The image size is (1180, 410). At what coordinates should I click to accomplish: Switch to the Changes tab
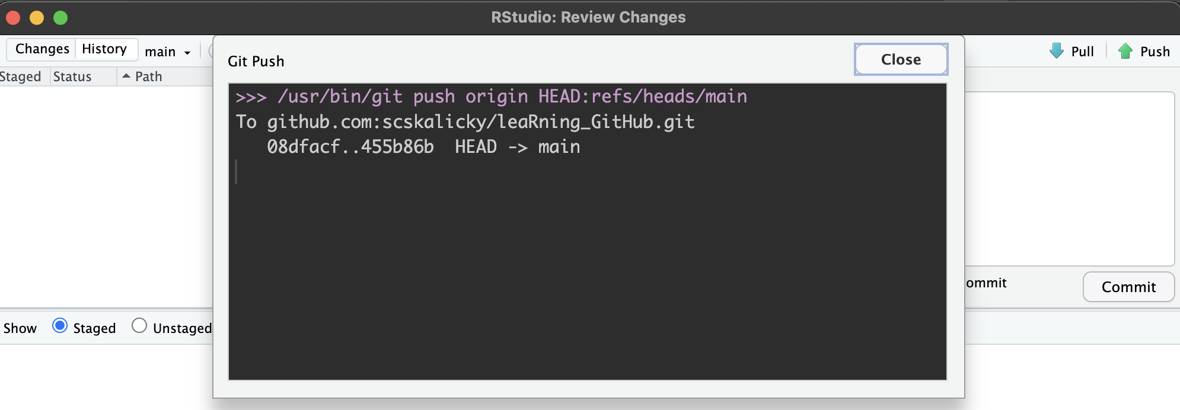click(x=42, y=49)
